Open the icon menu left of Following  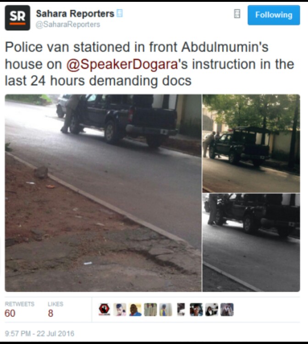(237, 14)
